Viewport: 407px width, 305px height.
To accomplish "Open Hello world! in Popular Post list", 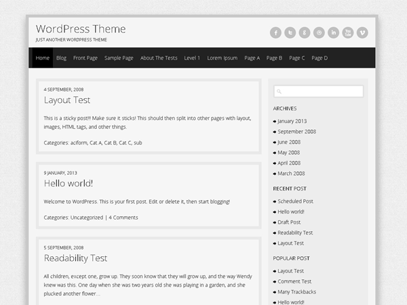I will pyautogui.click(x=291, y=302).
